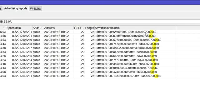Click the time cell ending 4:03
The height and width of the screenshot is (112, 200).
(x=3, y=76)
